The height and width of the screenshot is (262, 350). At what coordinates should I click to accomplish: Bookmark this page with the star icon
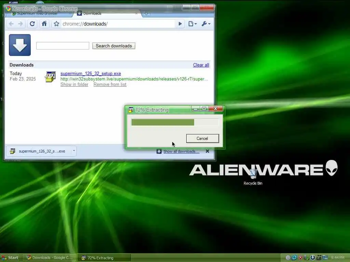tap(56, 24)
